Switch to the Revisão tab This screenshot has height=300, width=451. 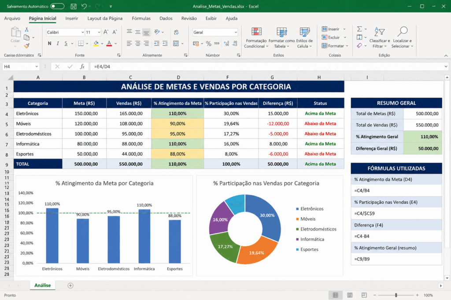click(189, 18)
